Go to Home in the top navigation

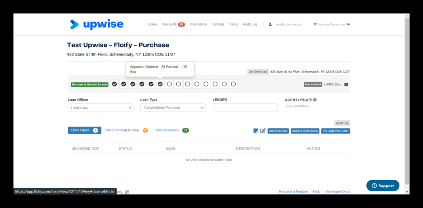tap(152, 24)
